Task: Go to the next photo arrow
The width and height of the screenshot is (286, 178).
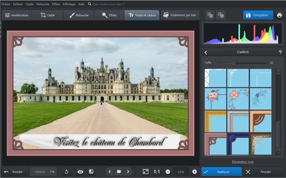Action: point(128,172)
